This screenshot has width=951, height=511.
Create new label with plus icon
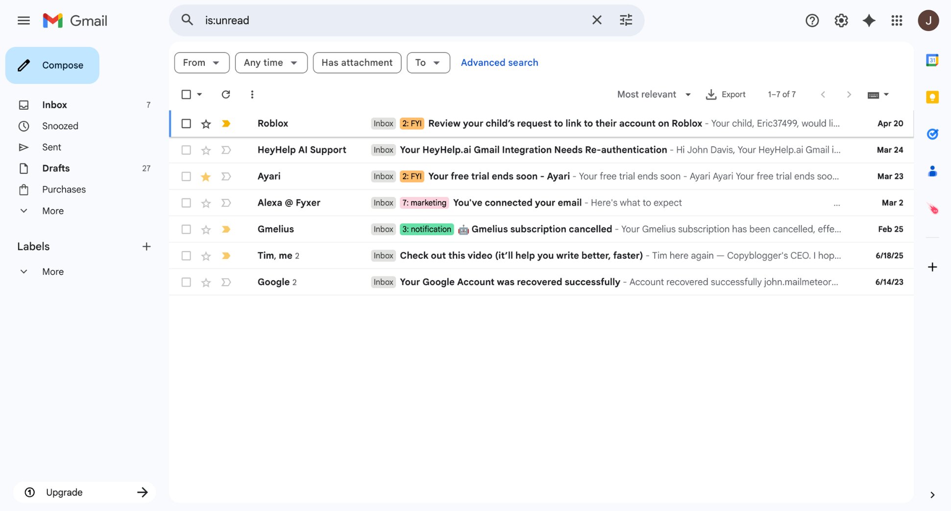tap(146, 246)
